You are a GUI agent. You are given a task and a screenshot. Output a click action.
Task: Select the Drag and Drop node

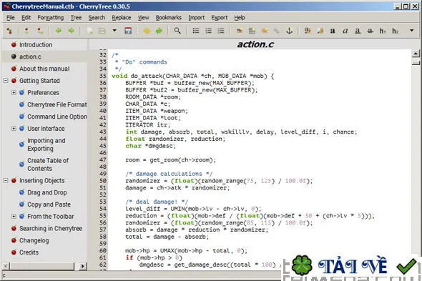[x=47, y=192]
